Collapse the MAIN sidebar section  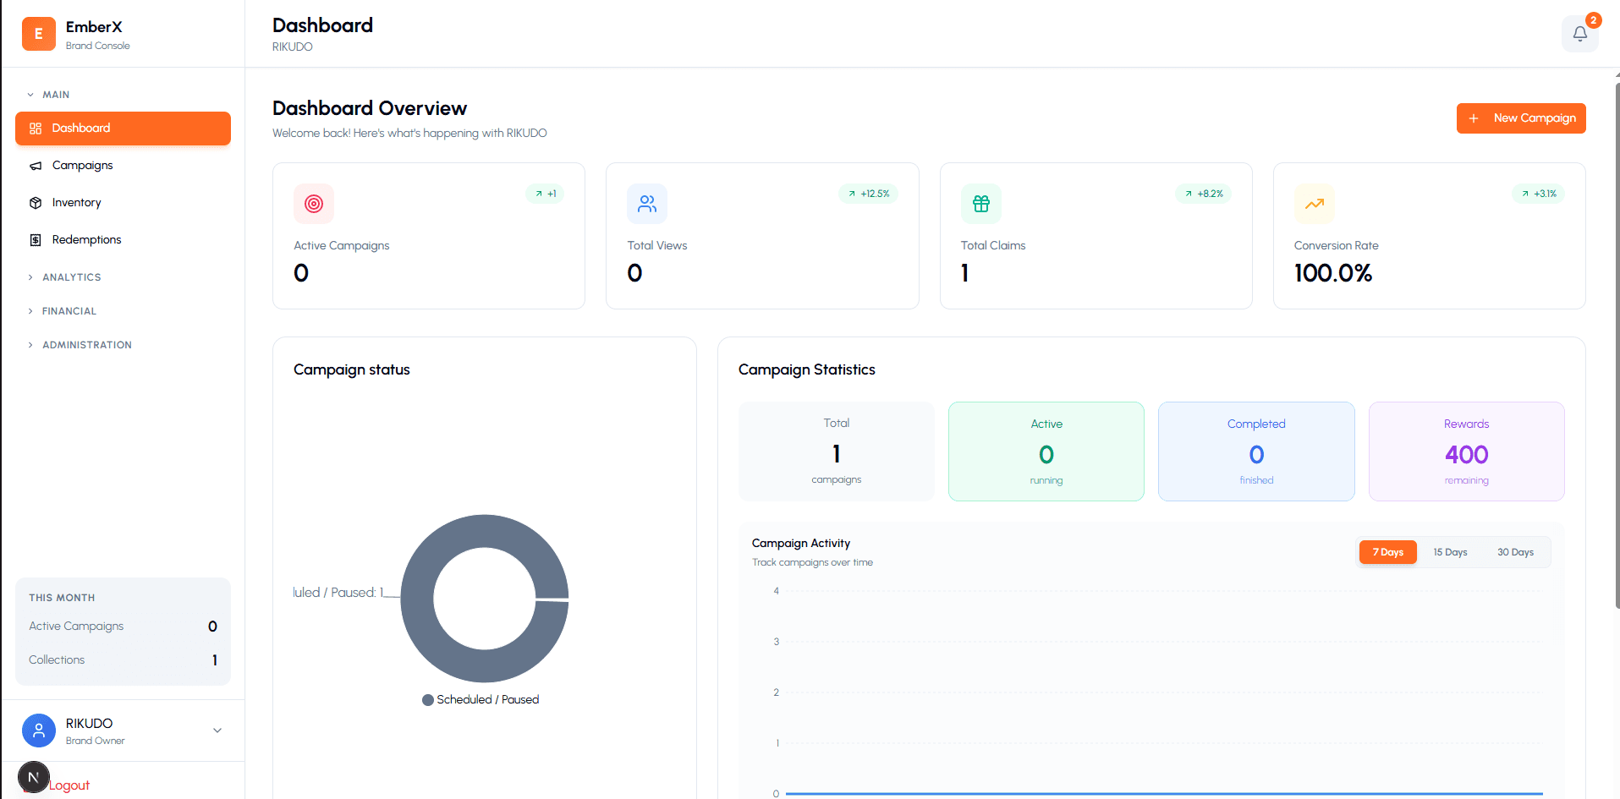pyautogui.click(x=56, y=94)
